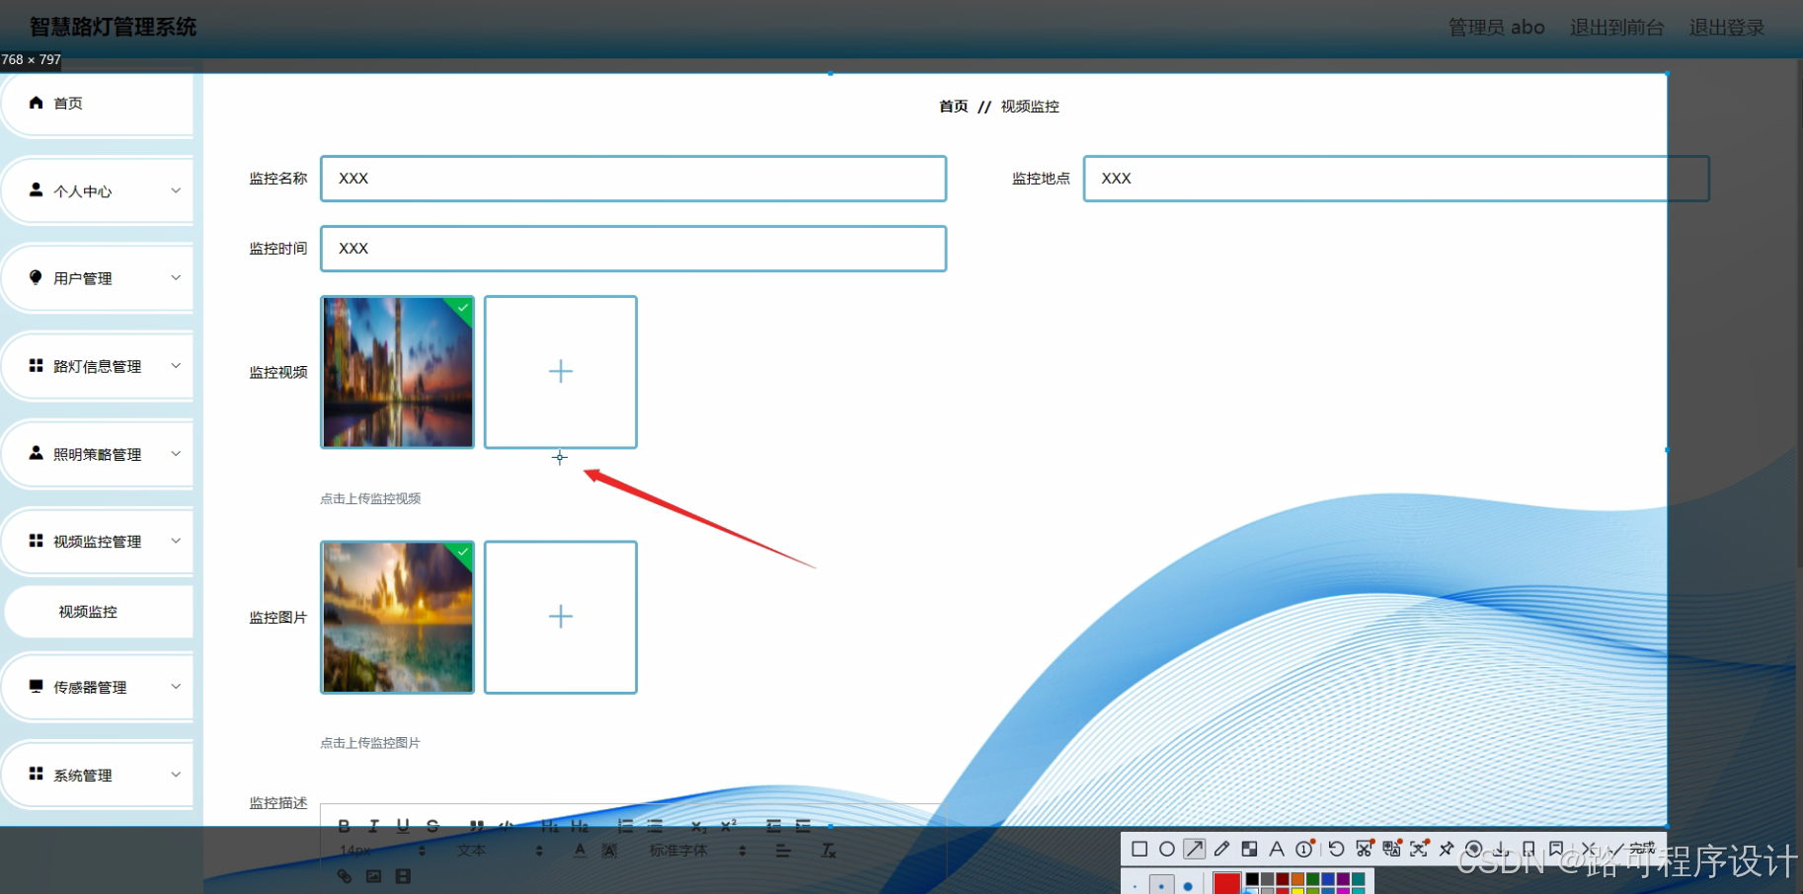Select the numbered marker tool
Viewport: 1803px width, 894px height.
(x=1304, y=849)
